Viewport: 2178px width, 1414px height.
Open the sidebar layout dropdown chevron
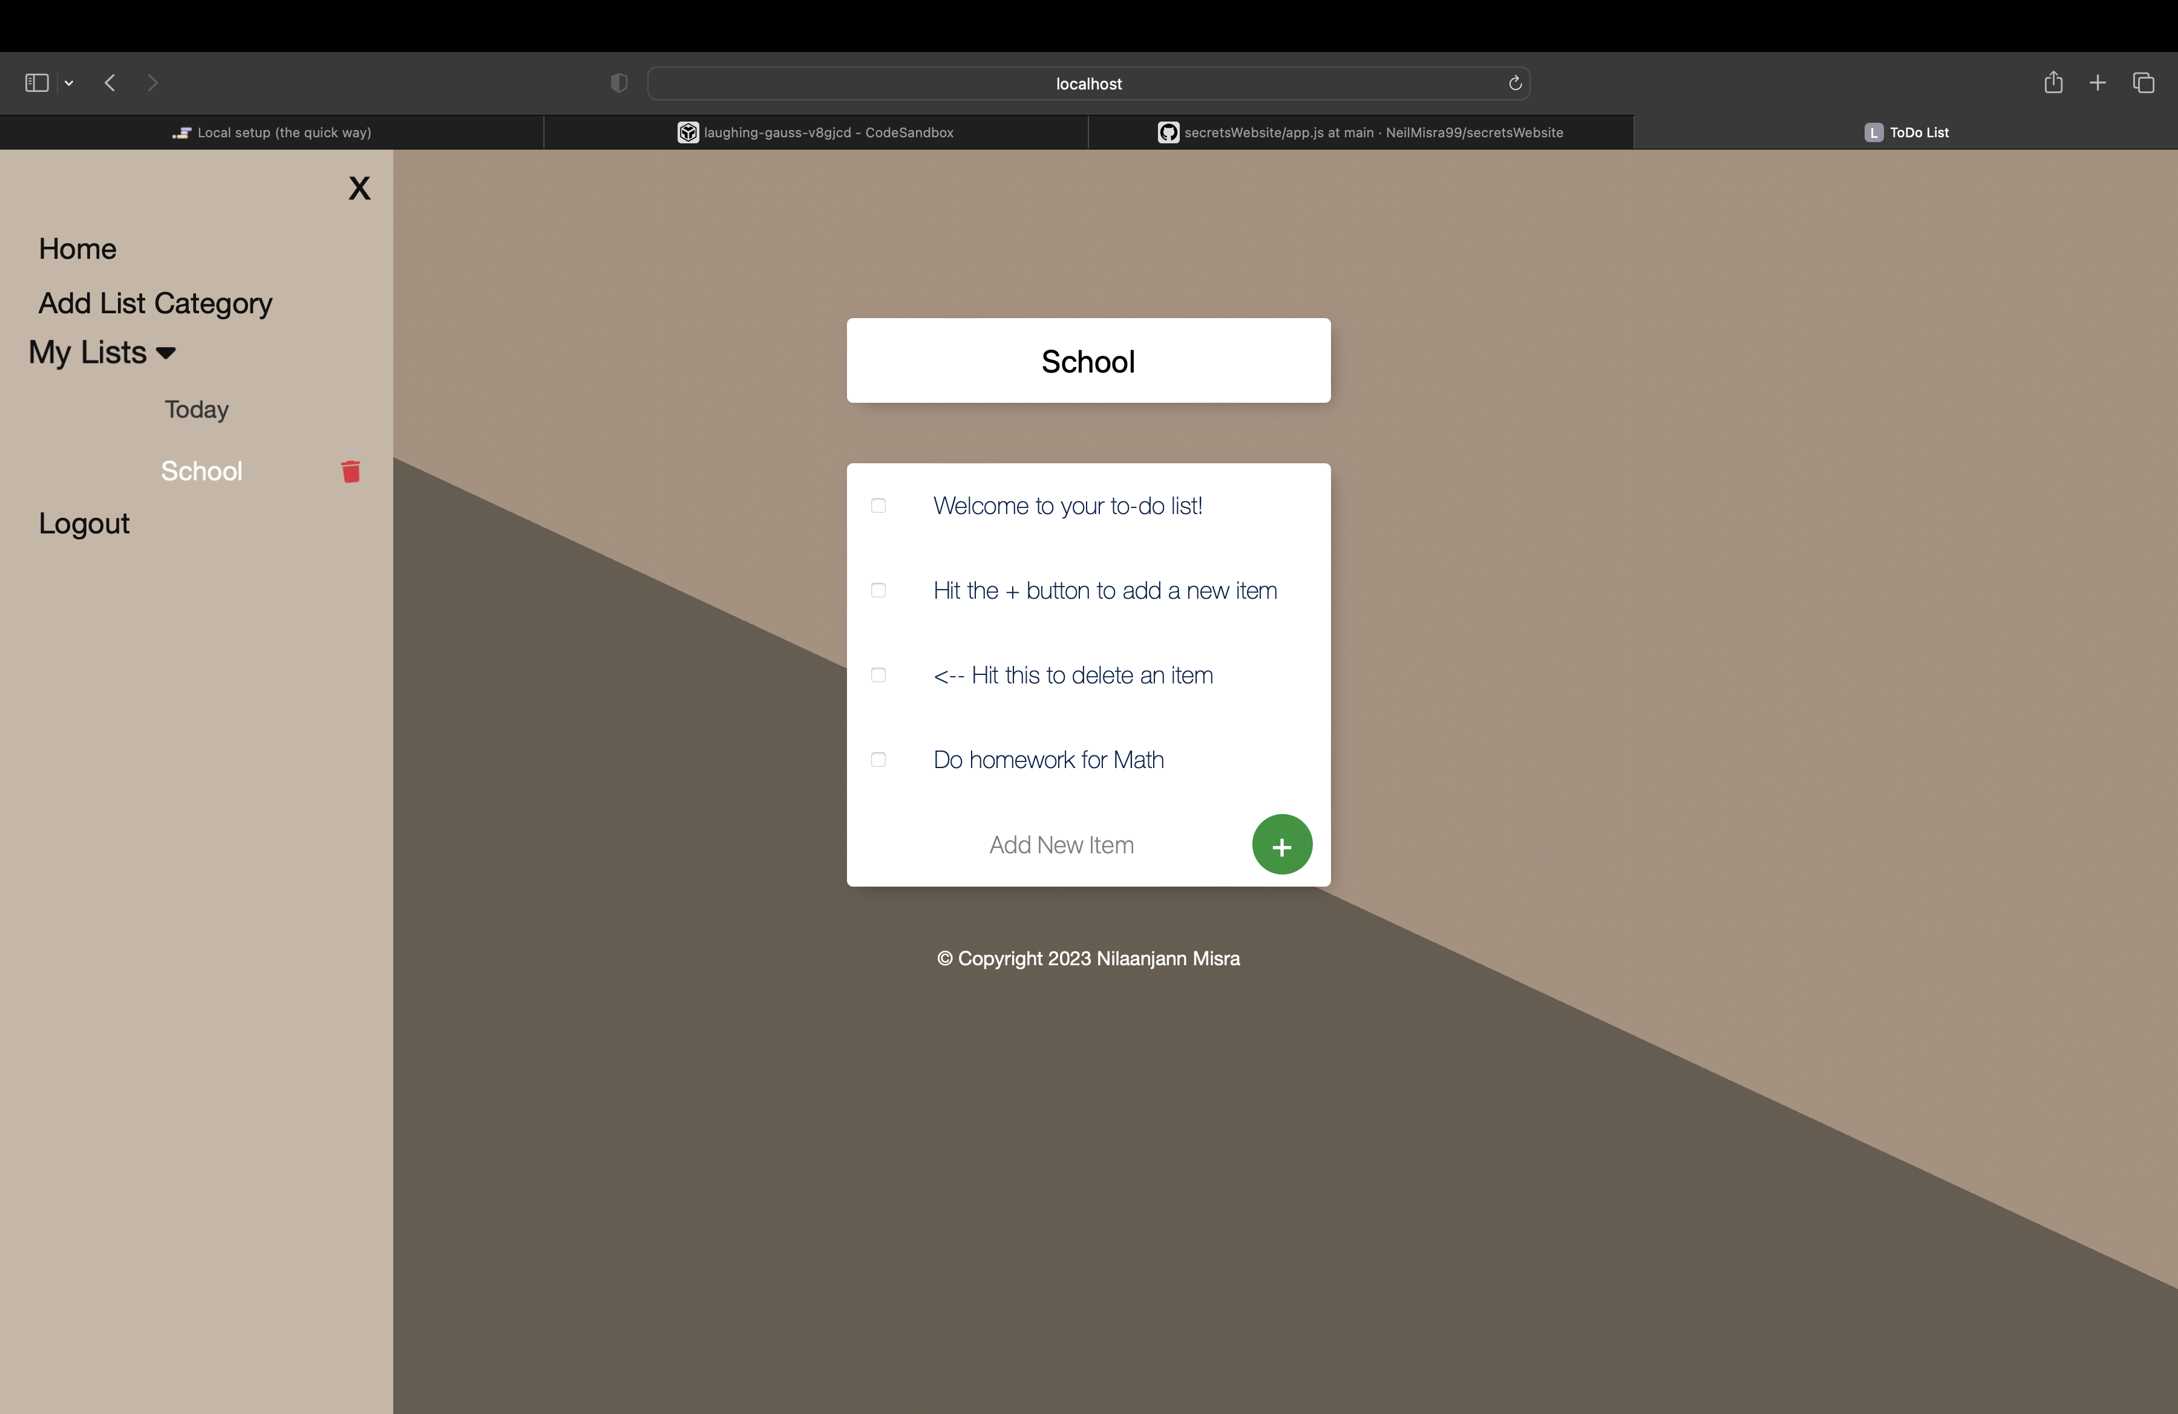pyautogui.click(x=70, y=83)
